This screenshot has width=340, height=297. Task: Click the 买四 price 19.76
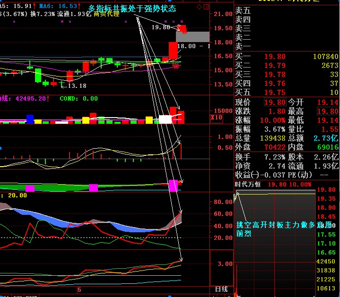275,84
